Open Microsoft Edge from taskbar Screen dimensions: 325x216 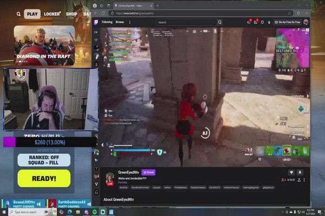click(70, 212)
